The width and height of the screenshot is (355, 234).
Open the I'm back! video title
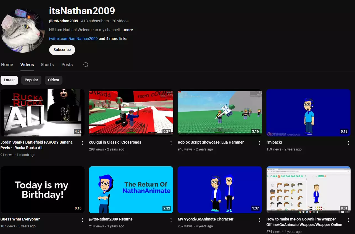274,142
